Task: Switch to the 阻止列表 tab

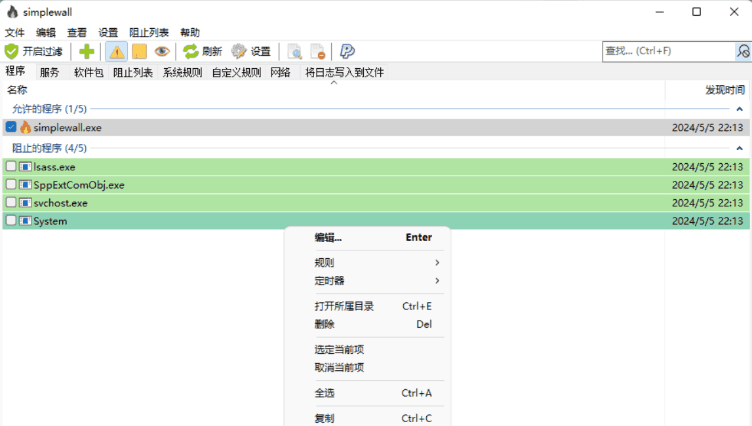Action: 133,72
